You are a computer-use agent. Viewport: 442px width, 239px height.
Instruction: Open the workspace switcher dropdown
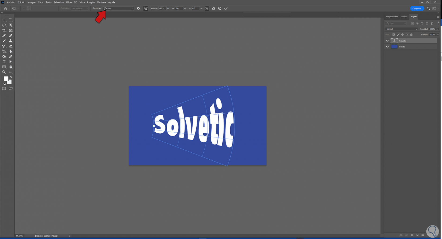point(434,9)
